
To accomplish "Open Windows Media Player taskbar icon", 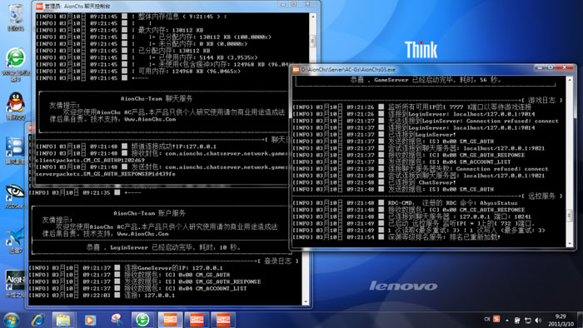I will tap(90, 320).
